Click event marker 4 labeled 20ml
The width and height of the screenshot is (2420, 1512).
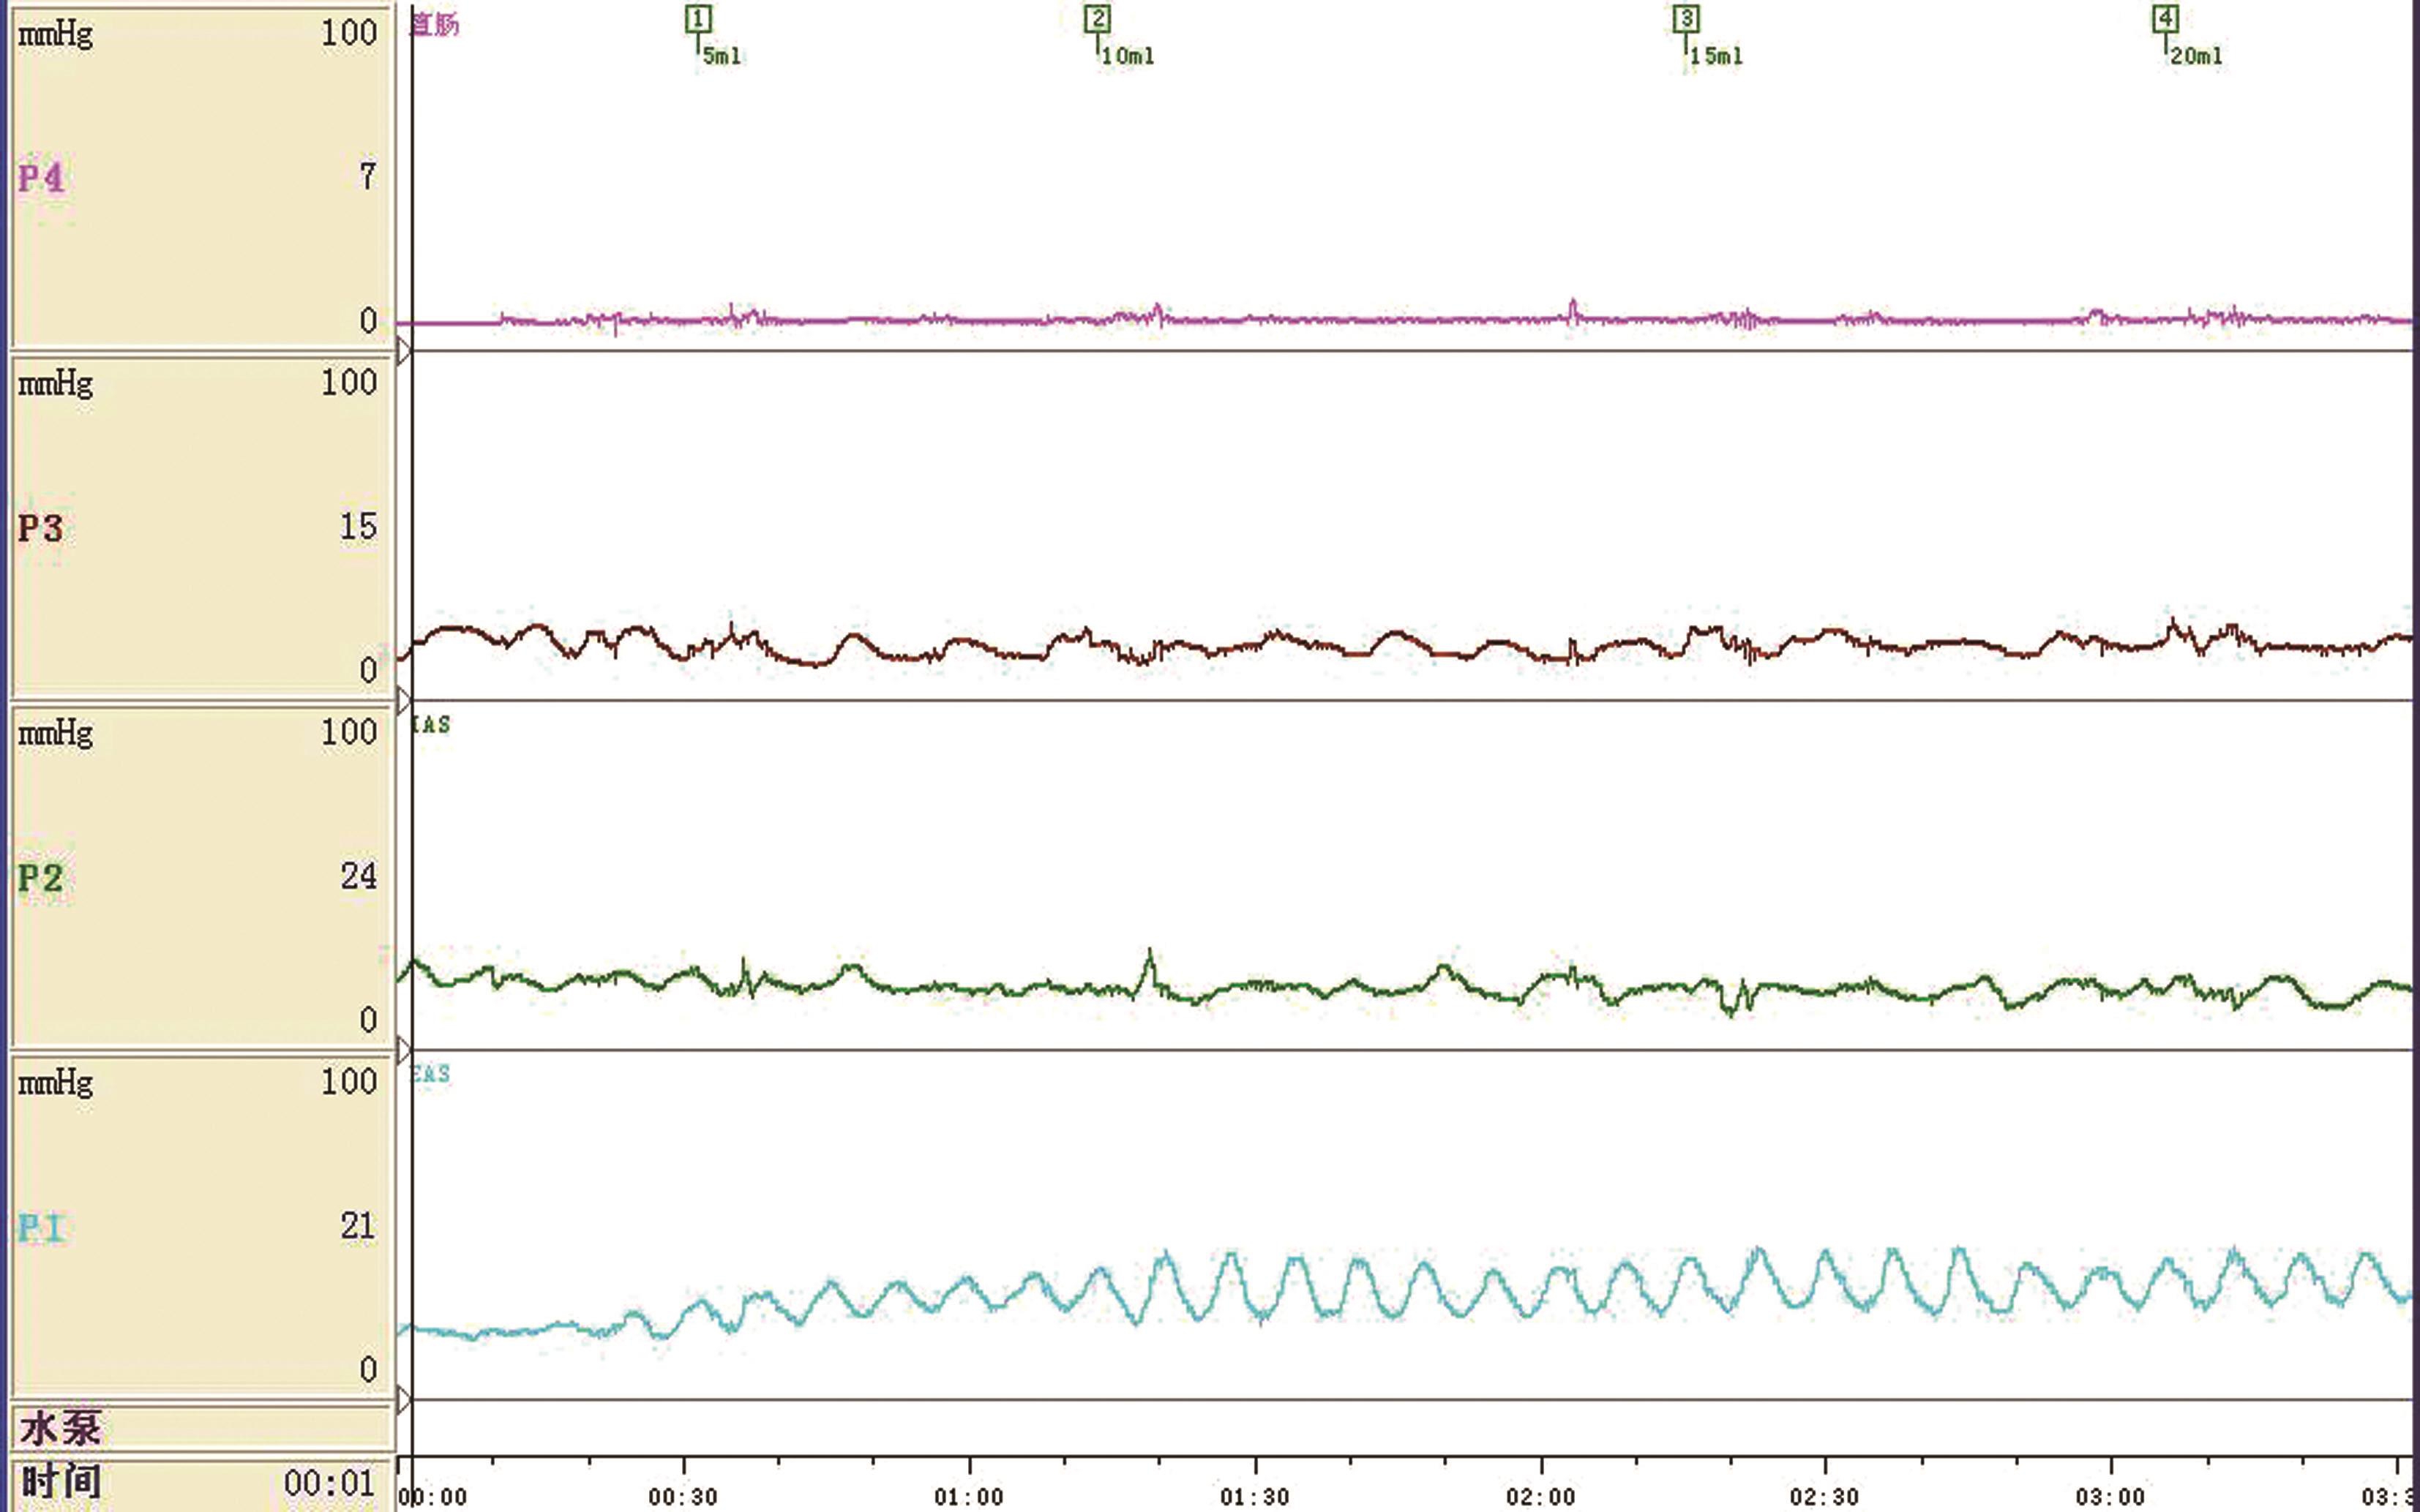click(x=2165, y=19)
